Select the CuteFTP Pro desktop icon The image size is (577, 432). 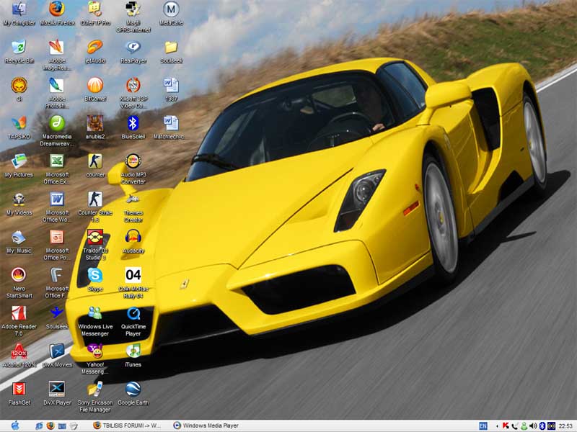95,13
